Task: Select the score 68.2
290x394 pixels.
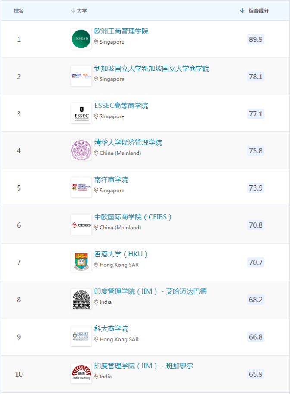Action: (256, 300)
